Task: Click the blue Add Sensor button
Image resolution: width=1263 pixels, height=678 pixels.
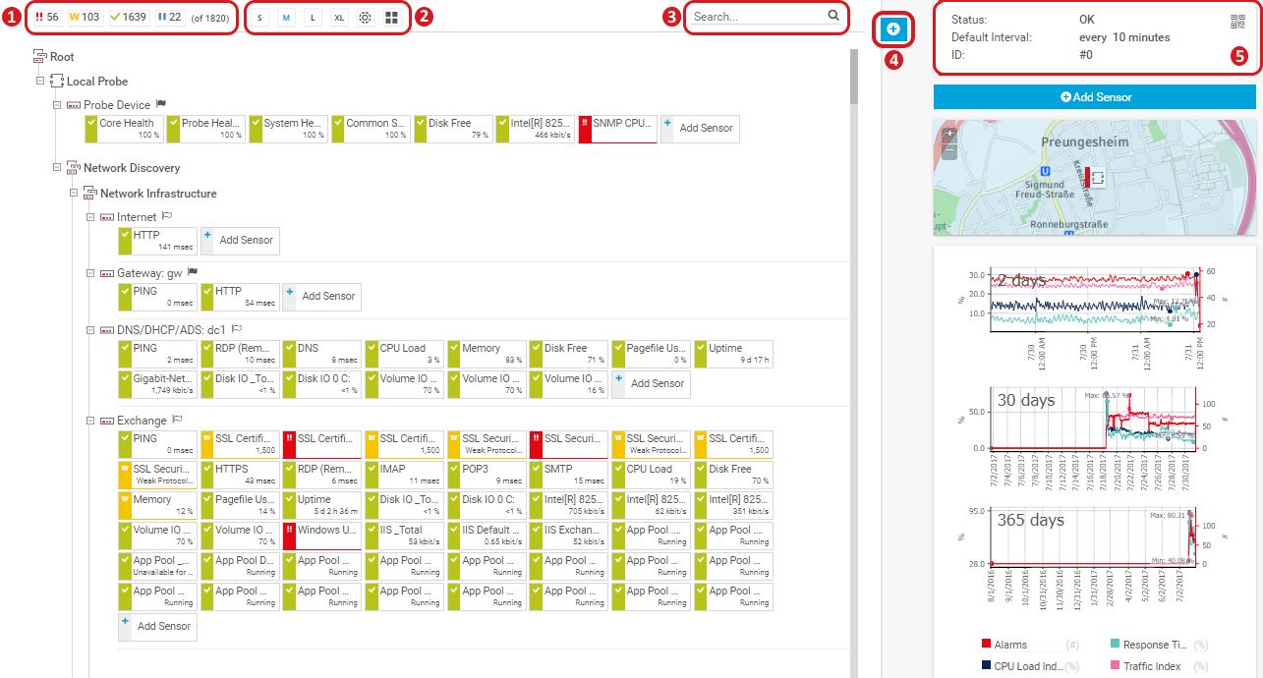Action: (x=1094, y=97)
